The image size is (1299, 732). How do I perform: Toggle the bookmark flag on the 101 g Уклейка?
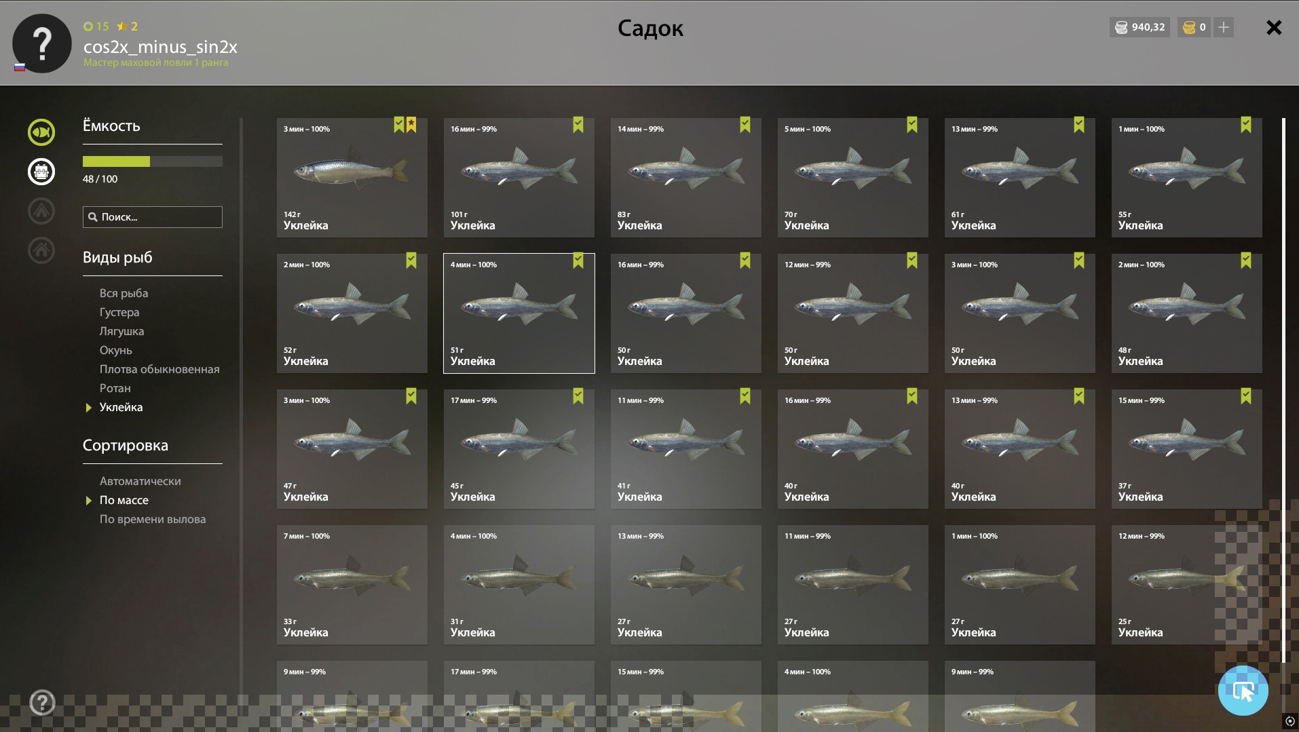point(578,125)
